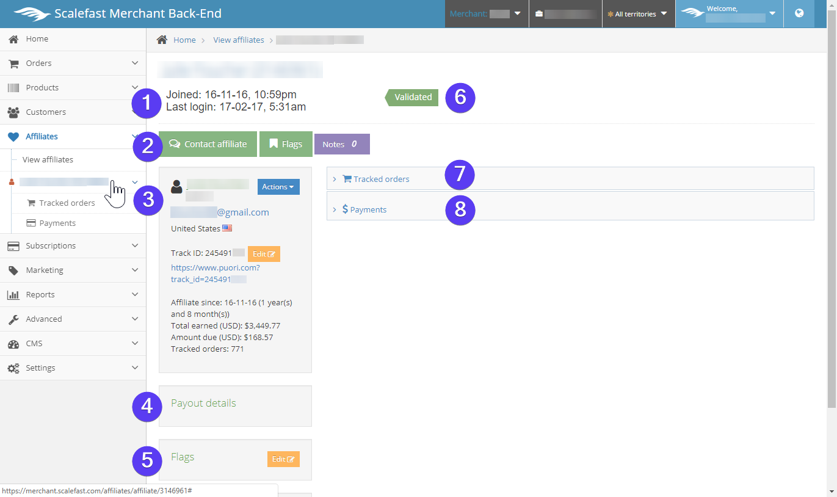
Task: Click the Reports bar chart icon
Action: pyautogui.click(x=13, y=295)
